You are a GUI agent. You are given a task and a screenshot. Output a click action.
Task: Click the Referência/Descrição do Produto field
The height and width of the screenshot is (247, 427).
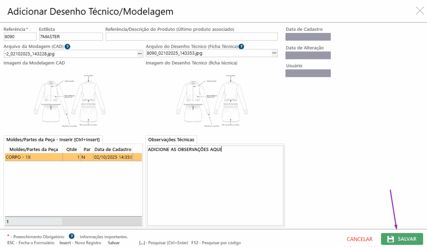click(x=191, y=37)
